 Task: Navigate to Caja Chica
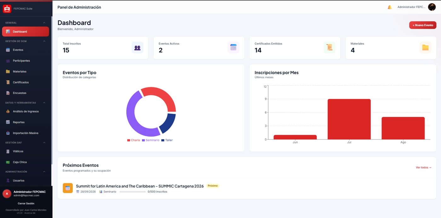[26, 162]
